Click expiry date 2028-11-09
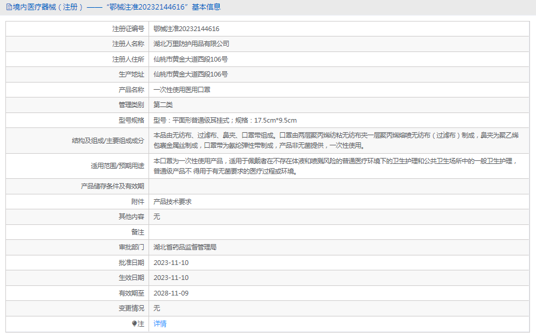This screenshot has height=335, width=536. tap(171, 293)
